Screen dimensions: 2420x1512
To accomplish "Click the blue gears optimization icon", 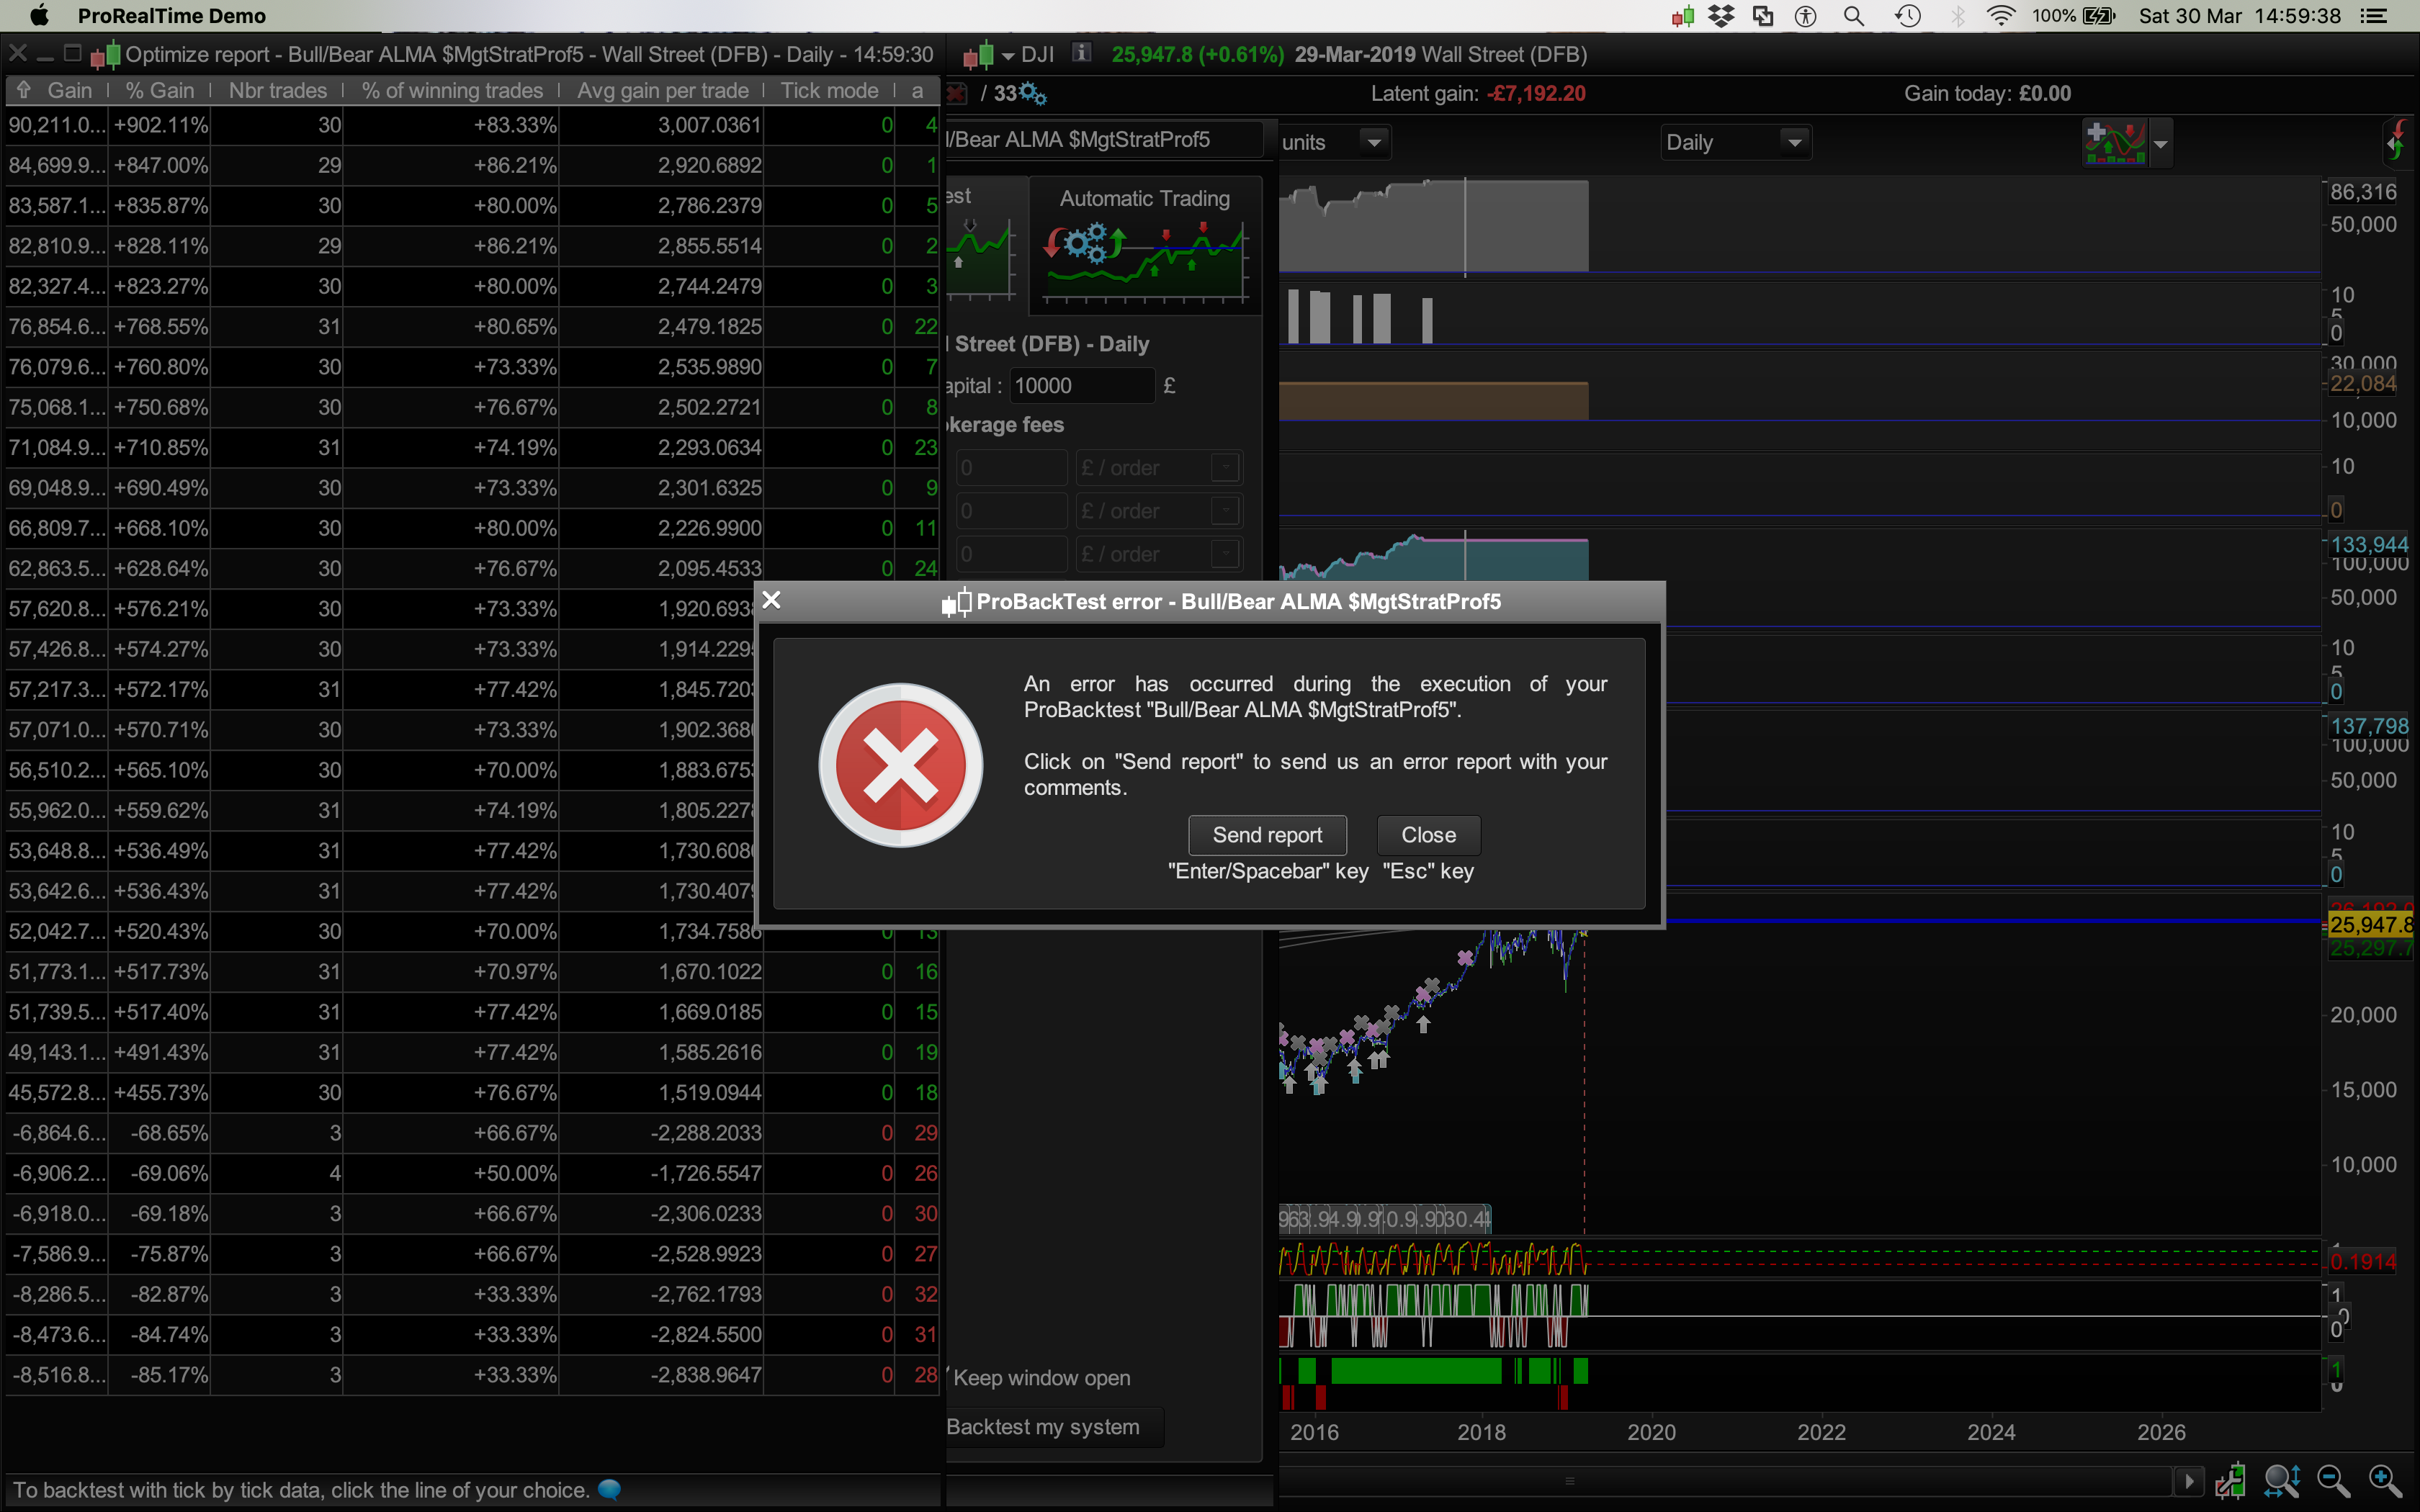I will pyautogui.click(x=1033, y=94).
